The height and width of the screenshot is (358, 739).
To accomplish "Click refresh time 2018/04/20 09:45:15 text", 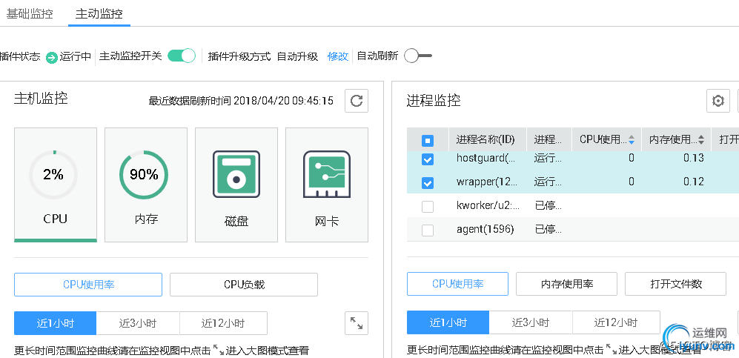I will coord(283,101).
